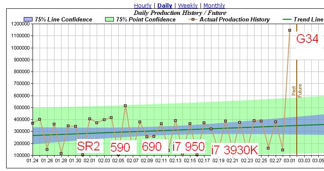The image size is (324, 171).
Task: Click the i7 950 label
Action: point(189,147)
